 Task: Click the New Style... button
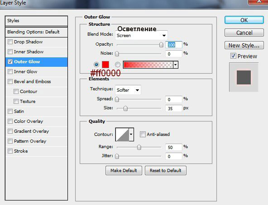244,45
